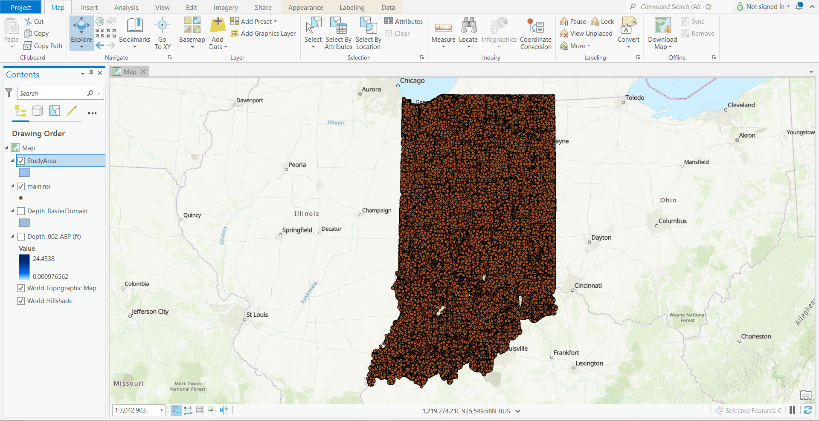Enable the Depth .002 AEP (ft) layer
Image resolution: width=819 pixels, height=421 pixels.
click(21, 237)
